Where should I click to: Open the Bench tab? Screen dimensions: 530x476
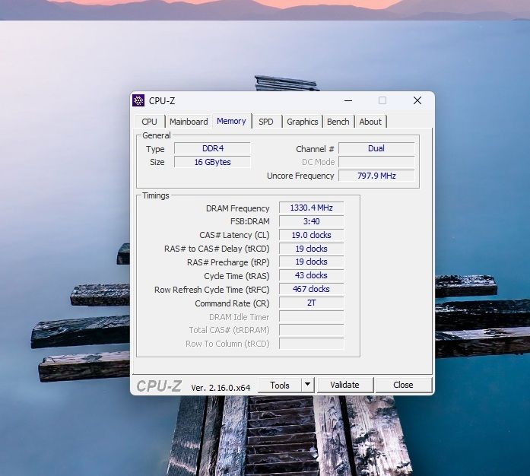[338, 122]
